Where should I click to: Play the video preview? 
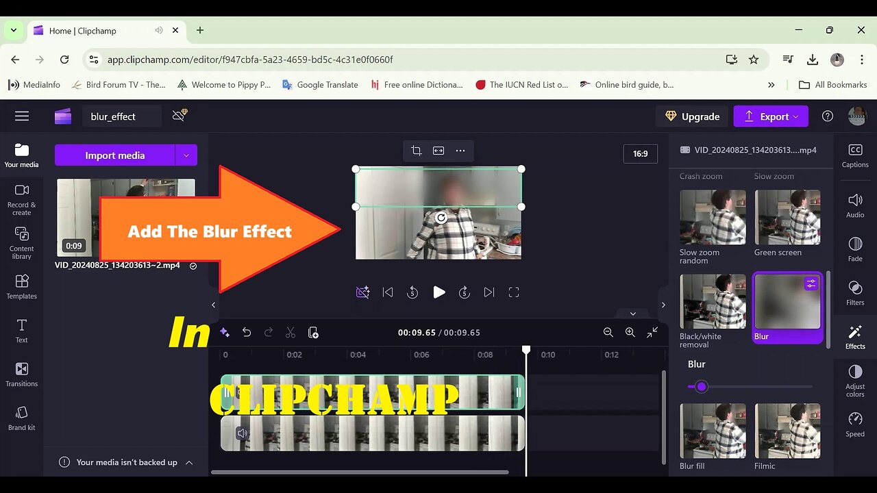(x=439, y=292)
